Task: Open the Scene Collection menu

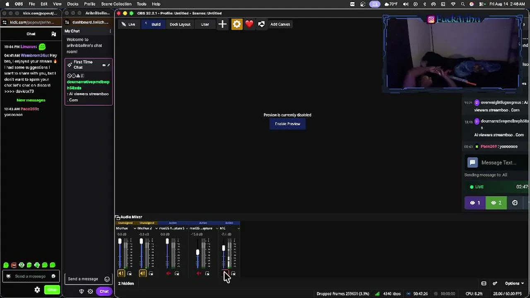Action: (116, 4)
